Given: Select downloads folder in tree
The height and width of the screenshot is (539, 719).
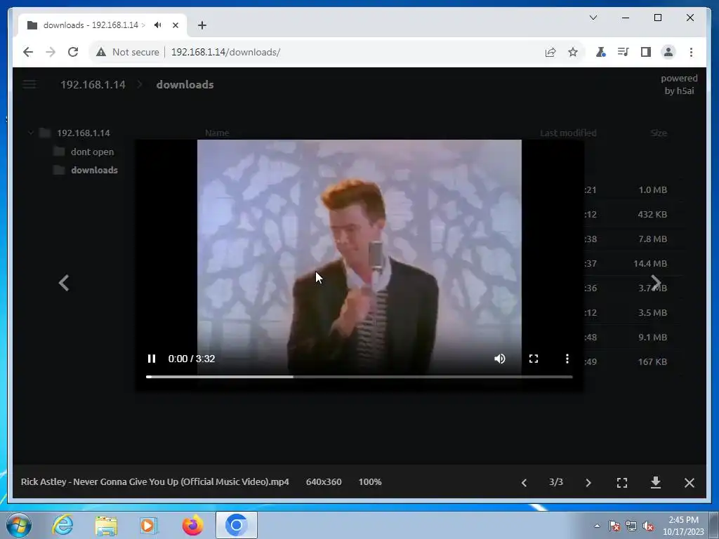Looking at the screenshot, I should (94, 170).
